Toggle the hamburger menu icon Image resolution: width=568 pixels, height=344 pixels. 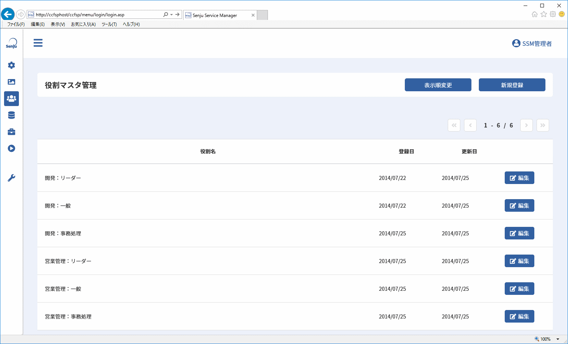click(38, 43)
